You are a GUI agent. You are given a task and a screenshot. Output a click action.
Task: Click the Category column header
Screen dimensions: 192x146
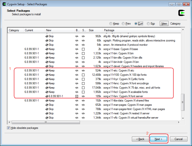[x=15, y=30]
